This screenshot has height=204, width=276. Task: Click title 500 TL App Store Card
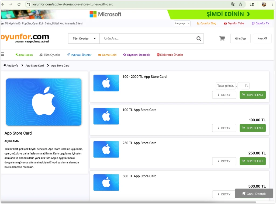point(139,176)
